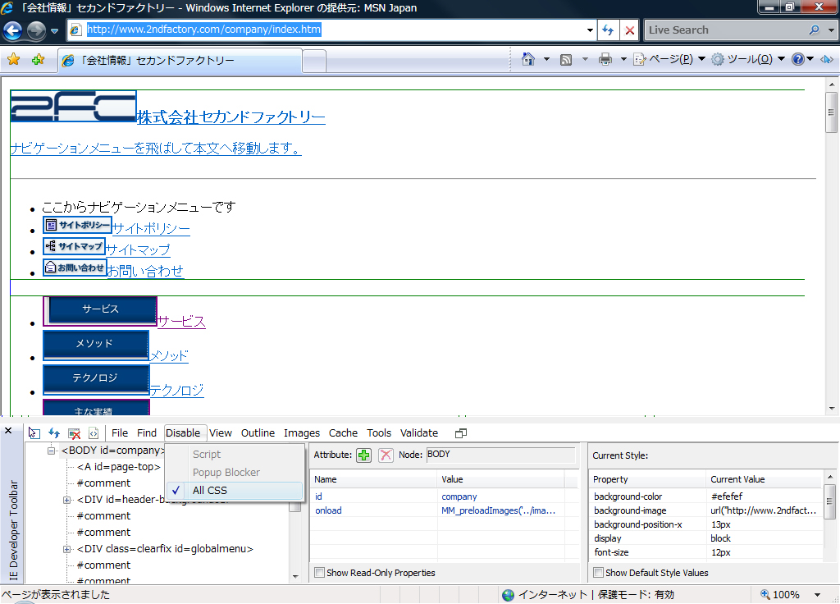Open the Print options dropdown arrow
Viewport: 840px width, 604px height.
[623, 59]
